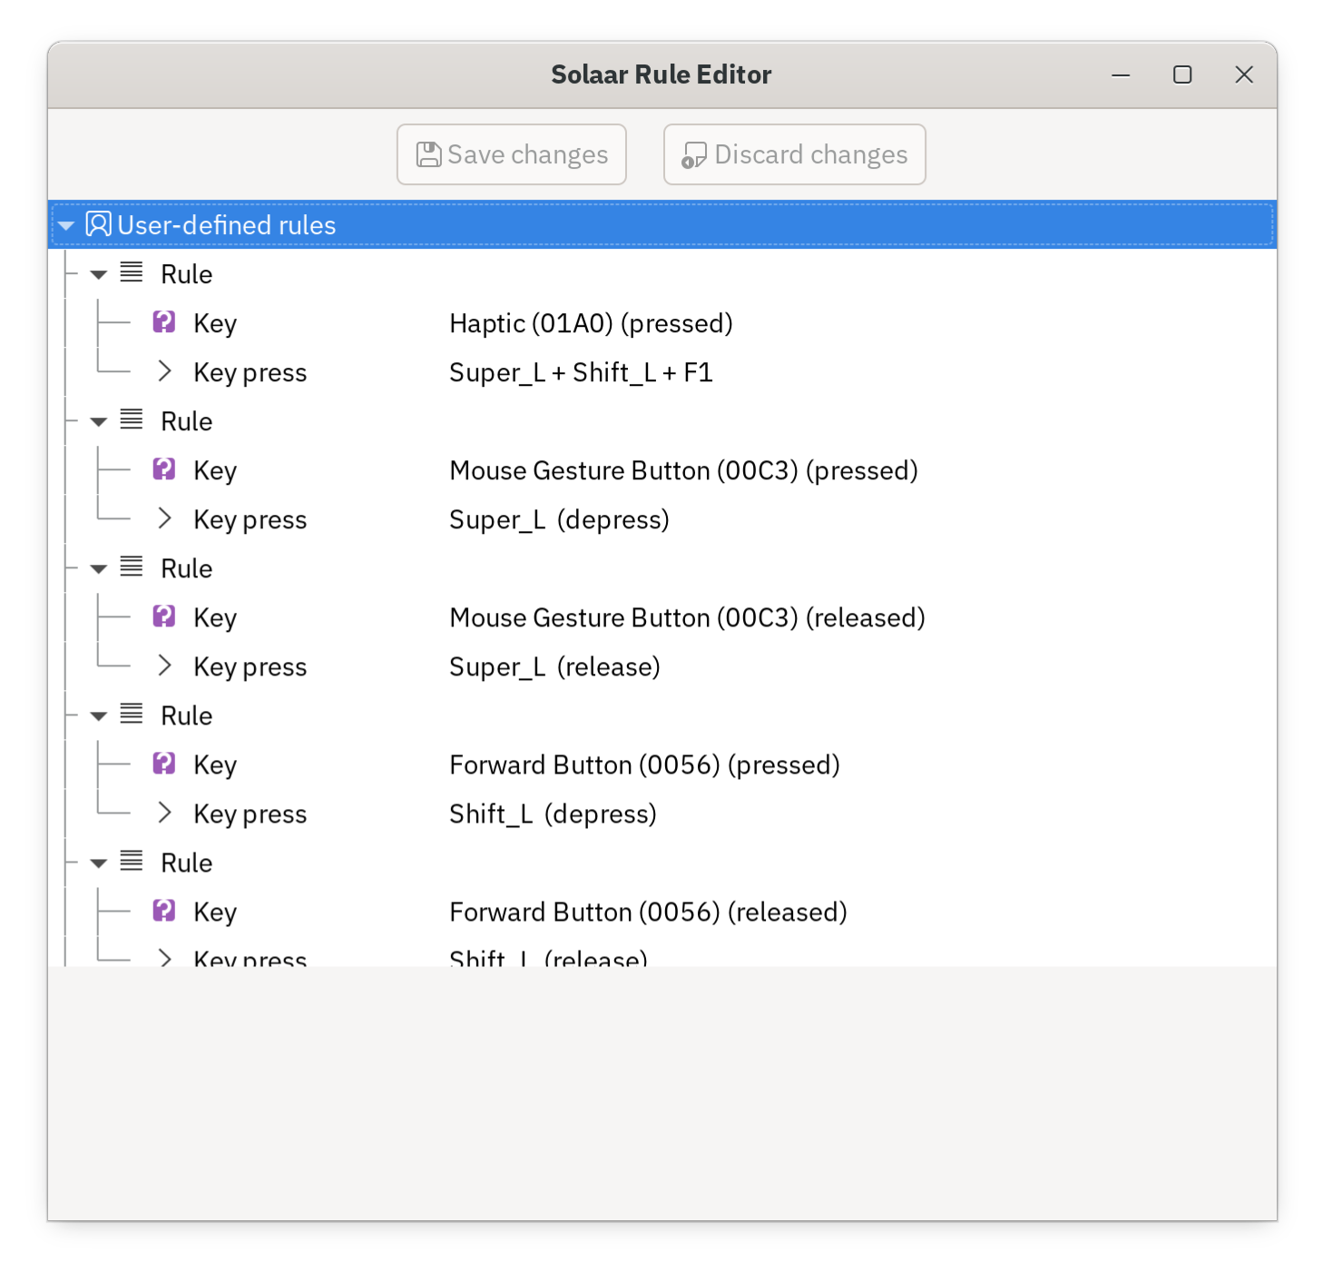The width and height of the screenshot is (1323, 1273).
Task: Select the value Super_L + Shift_L + F1
Action: tap(581, 372)
